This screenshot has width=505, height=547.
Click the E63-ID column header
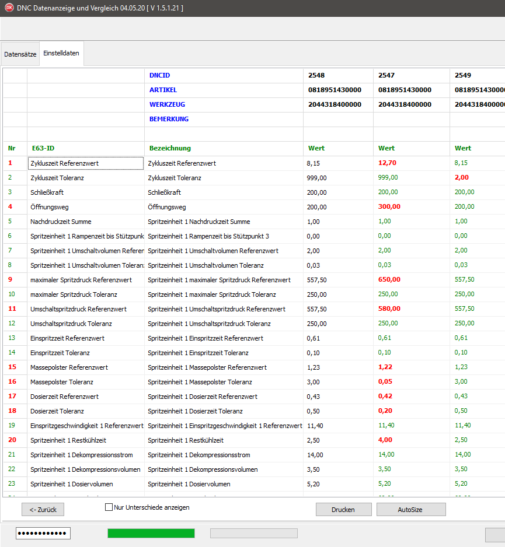point(43,148)
